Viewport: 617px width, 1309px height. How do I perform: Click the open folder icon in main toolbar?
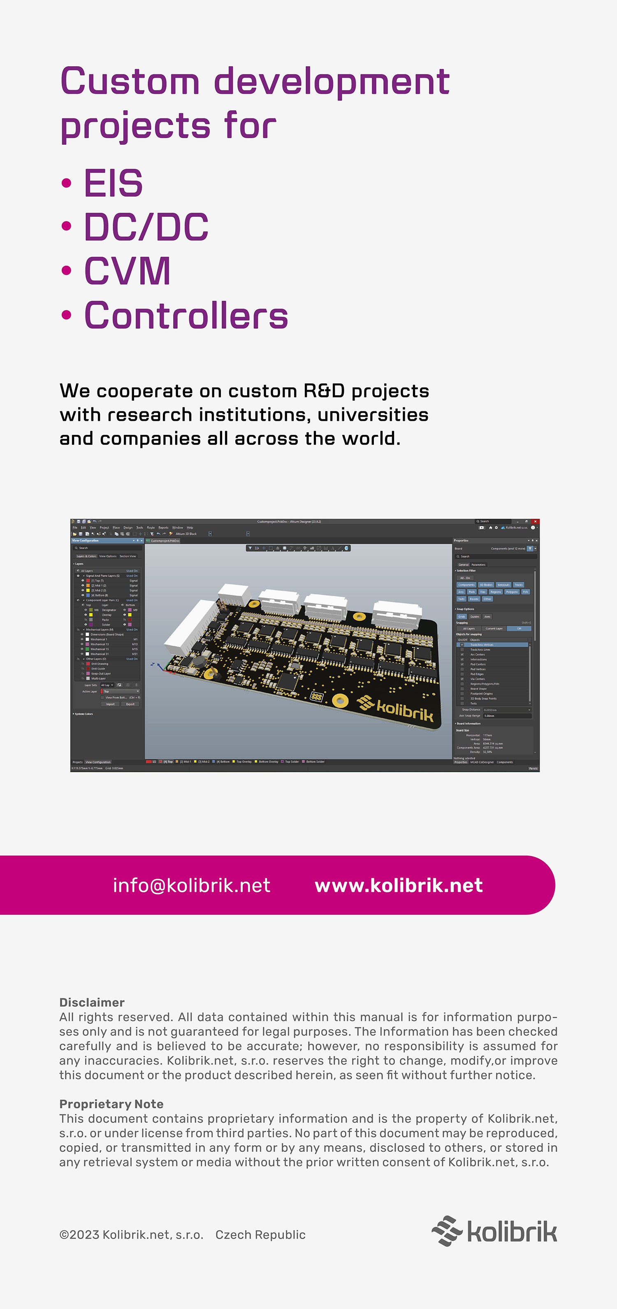[x=75, y=534]
